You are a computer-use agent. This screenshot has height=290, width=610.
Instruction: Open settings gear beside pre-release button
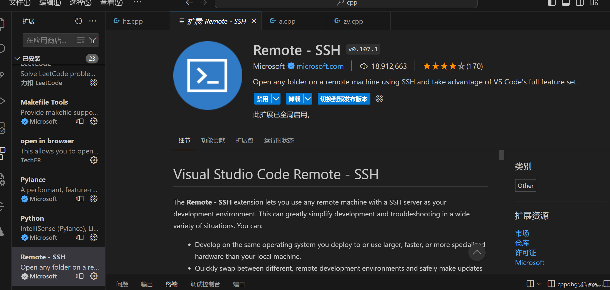click(379, 99)
